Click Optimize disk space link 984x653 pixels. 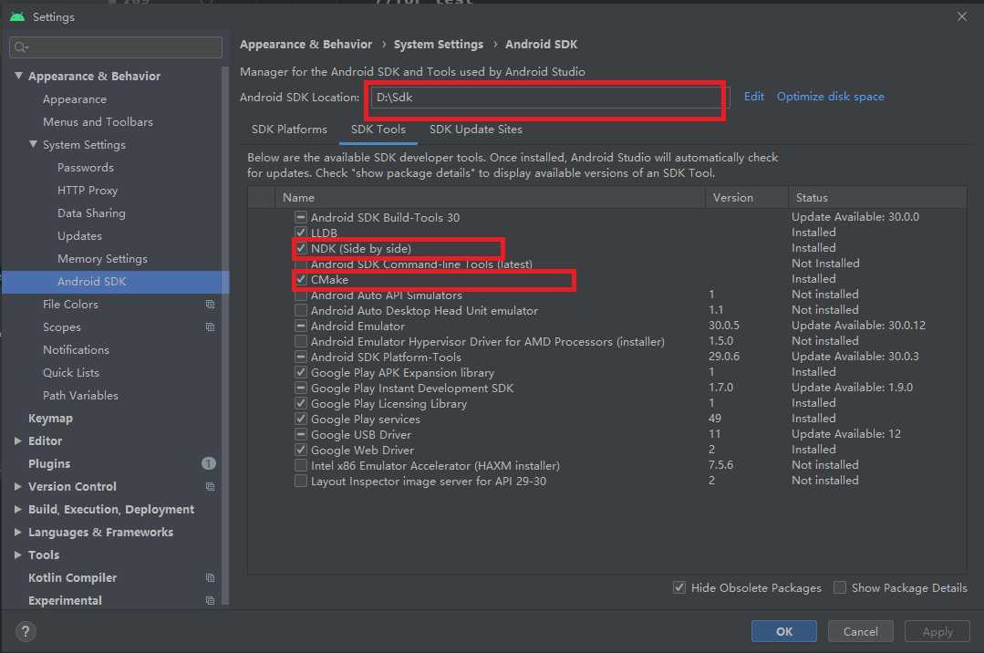tap(830, 96)
